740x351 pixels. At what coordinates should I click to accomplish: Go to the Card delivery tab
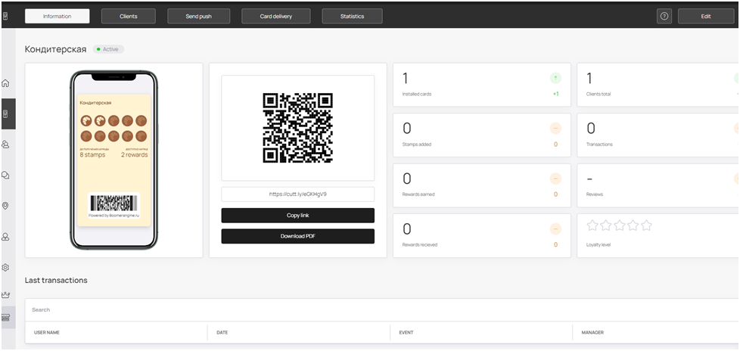[x=276, y=16]
